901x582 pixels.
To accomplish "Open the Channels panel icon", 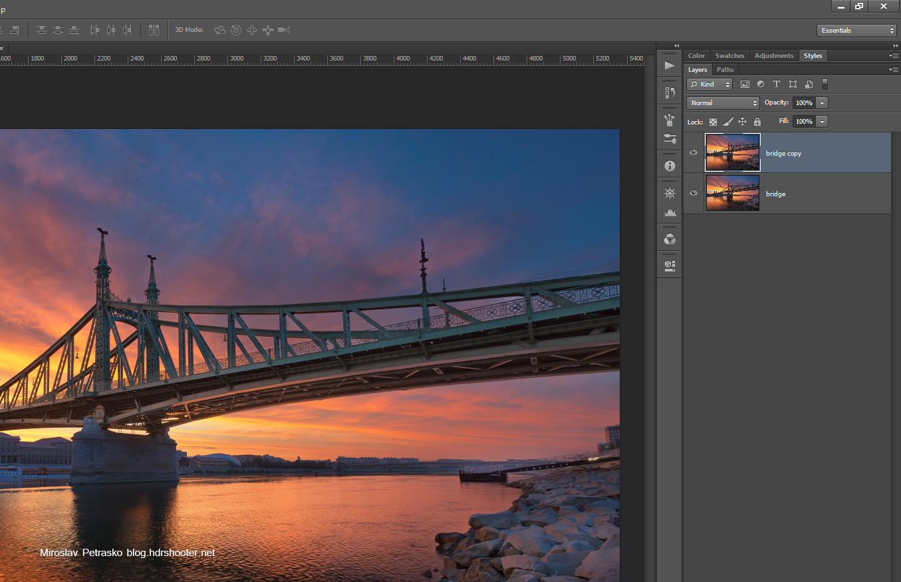I will pos(670,239).
